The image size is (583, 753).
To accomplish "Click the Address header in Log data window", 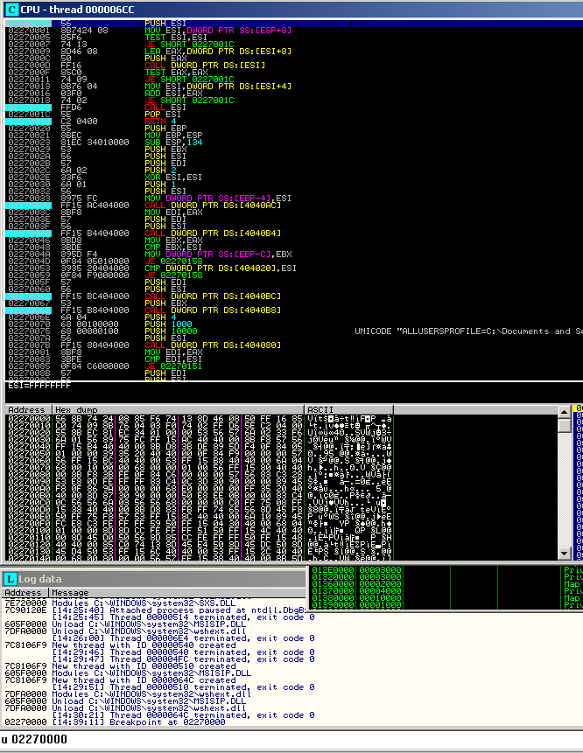I will click(x=25, y=592).
